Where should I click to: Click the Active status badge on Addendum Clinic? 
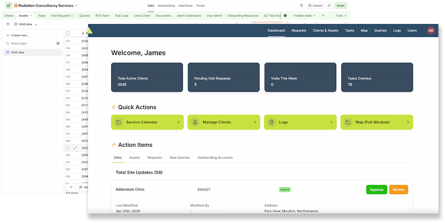[x=285, y=189]
